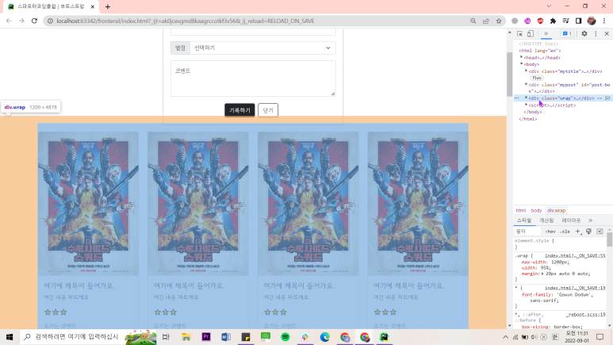The height and width of the screenshot is (345, 613).
Task: Open a new browser tab
Action: tap(108, 6)
